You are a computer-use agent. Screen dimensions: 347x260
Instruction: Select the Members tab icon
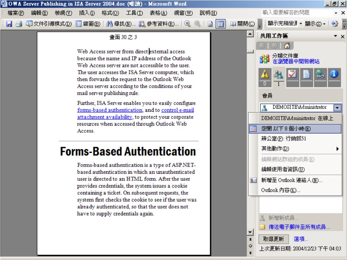click(x=279, y=78)
